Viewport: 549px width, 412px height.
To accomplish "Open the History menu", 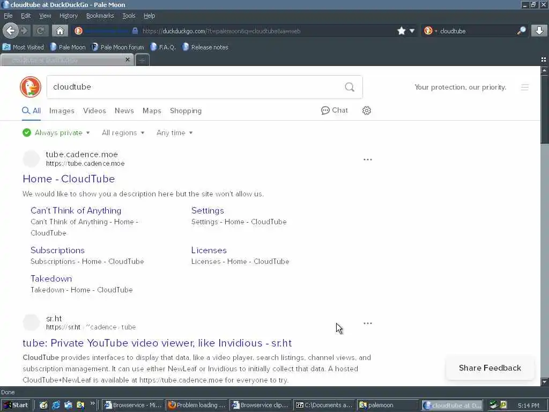I will coord(69,16).
